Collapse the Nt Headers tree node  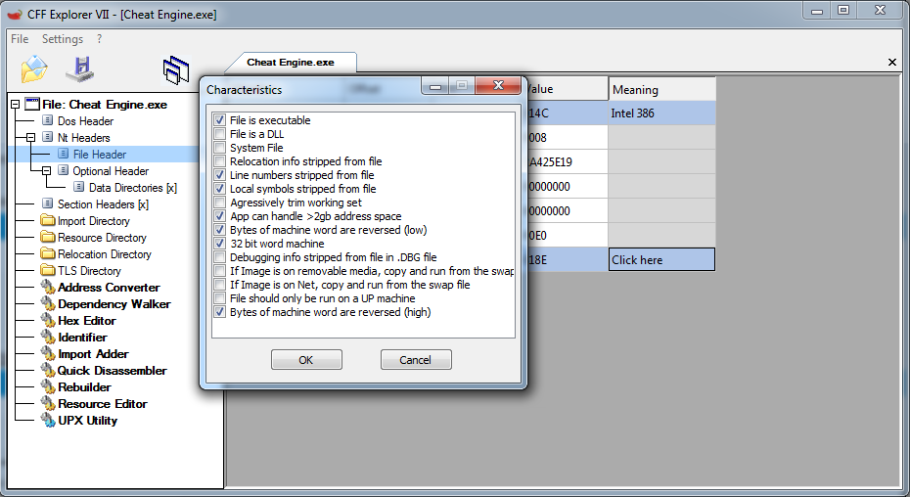(x=30, y=138)
